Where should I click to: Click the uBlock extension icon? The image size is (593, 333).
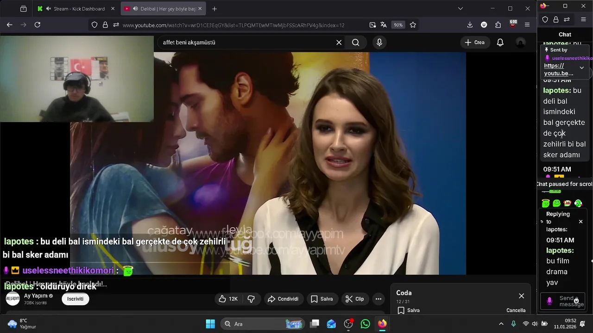pyautogui.click(x=484, y=25)
